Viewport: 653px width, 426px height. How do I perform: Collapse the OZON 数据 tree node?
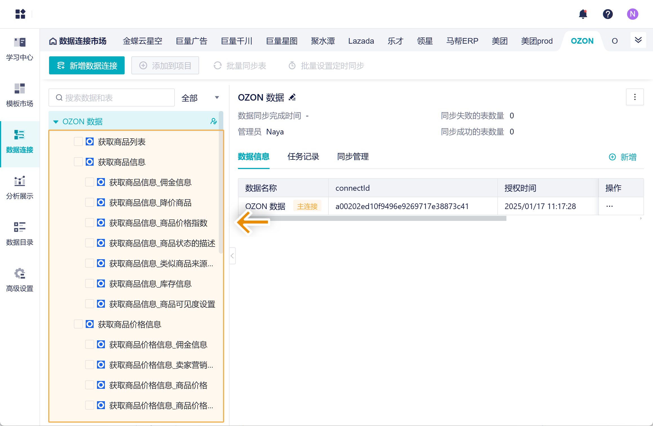(x=56, y=122)
